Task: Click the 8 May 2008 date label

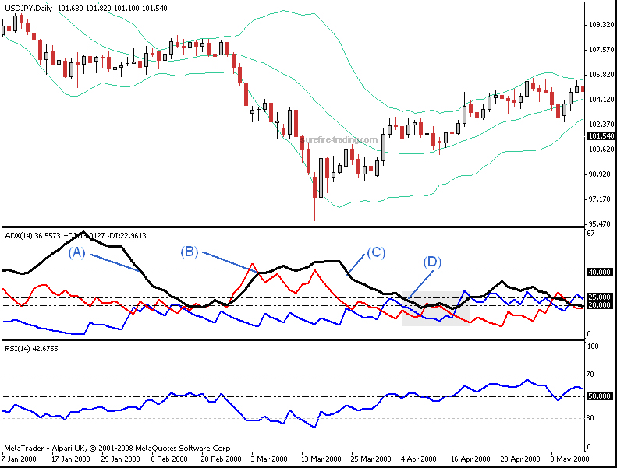Action: tap(569, 459)
